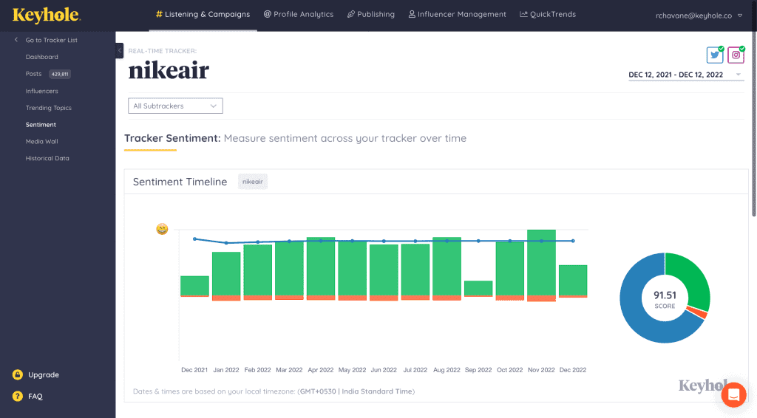Click the 91.51 score value
Screen dimensions: 757x418
click(665, 295)
